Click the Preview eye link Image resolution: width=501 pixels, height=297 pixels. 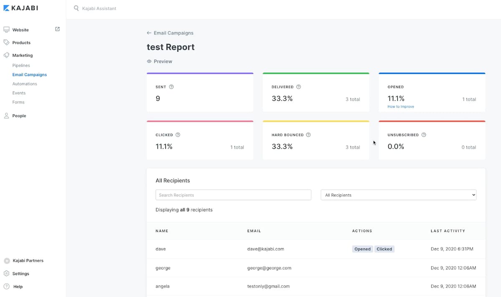click(159, 61)
